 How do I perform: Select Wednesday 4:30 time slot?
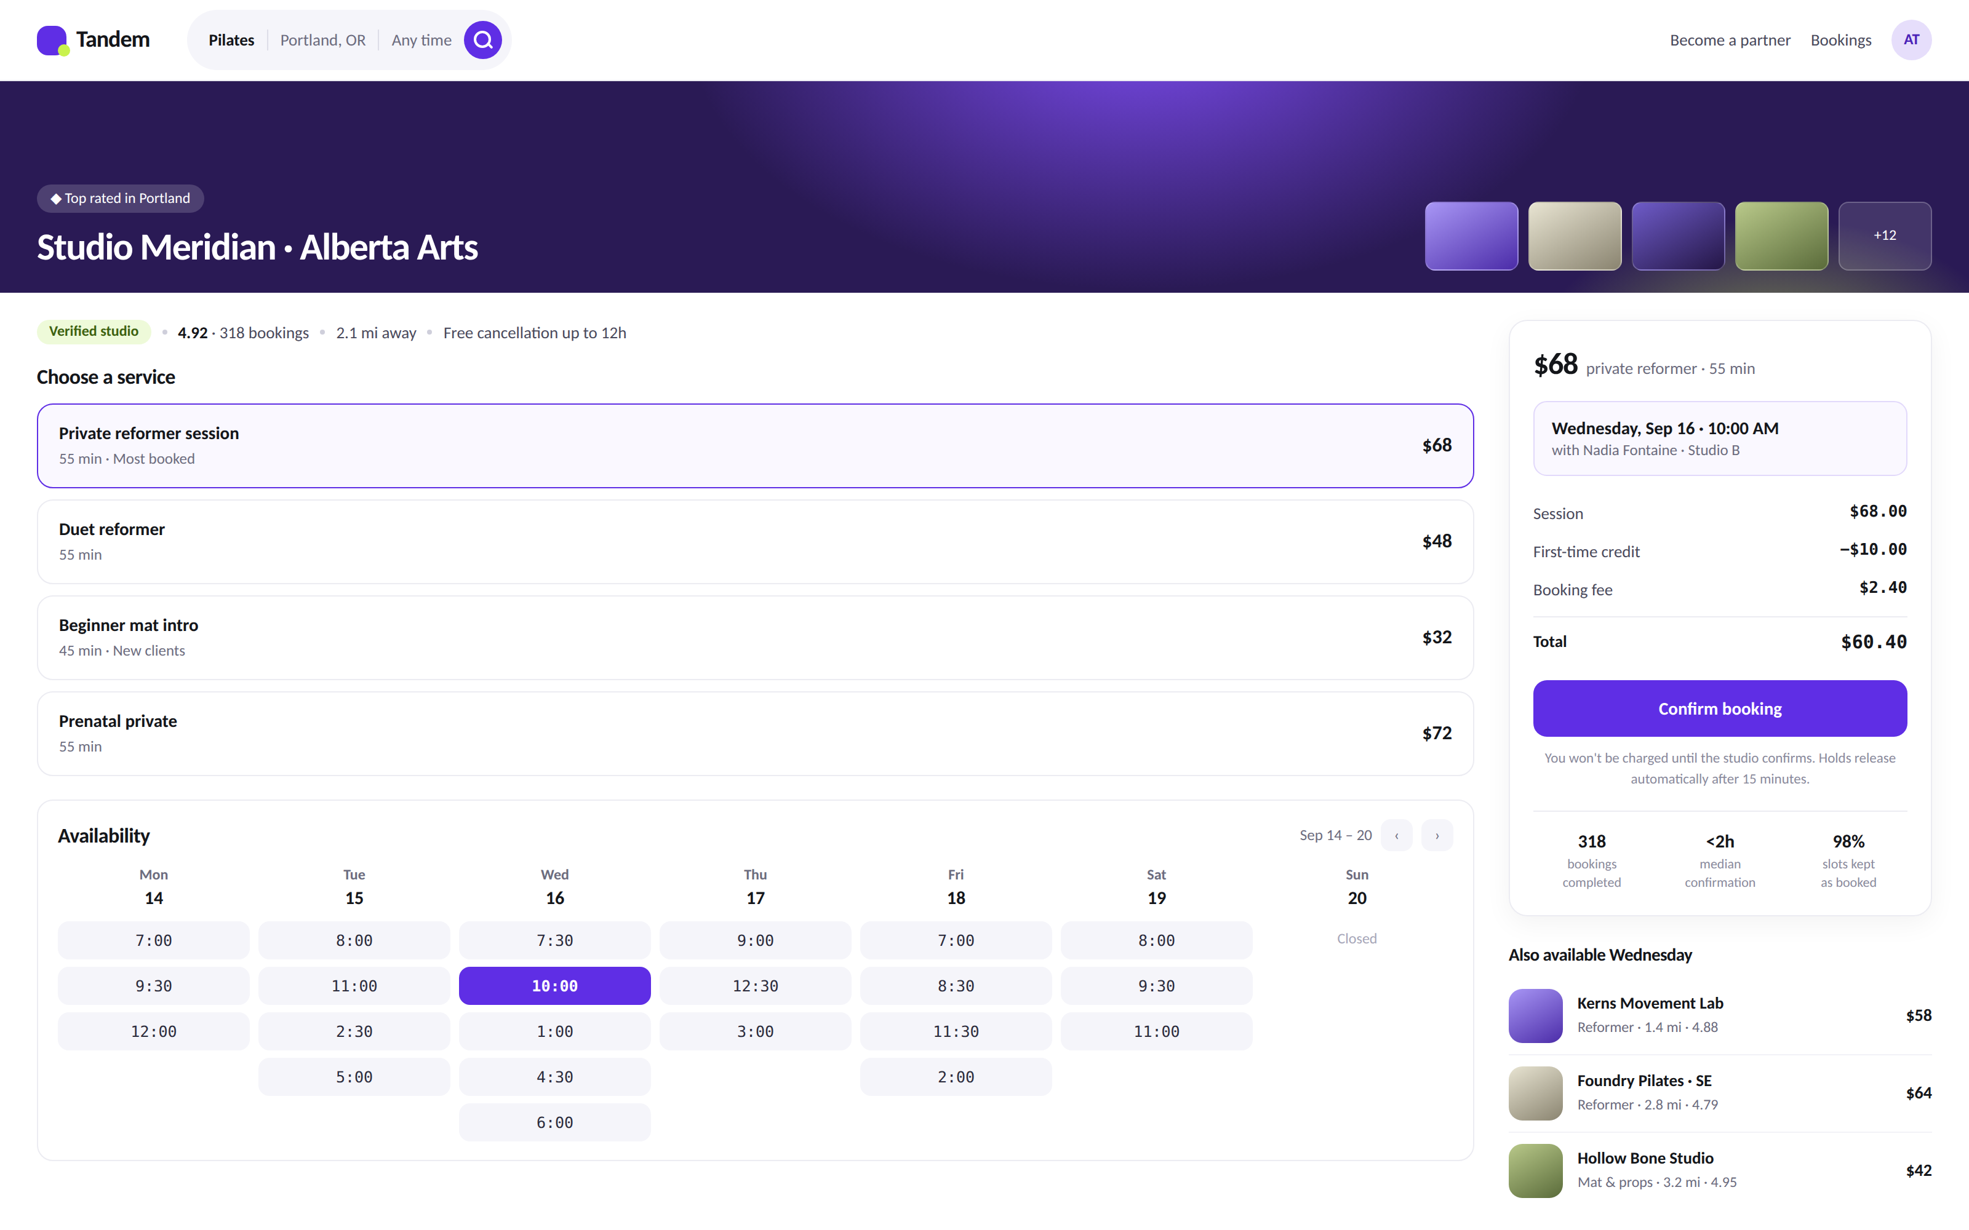pos(555,1077)
